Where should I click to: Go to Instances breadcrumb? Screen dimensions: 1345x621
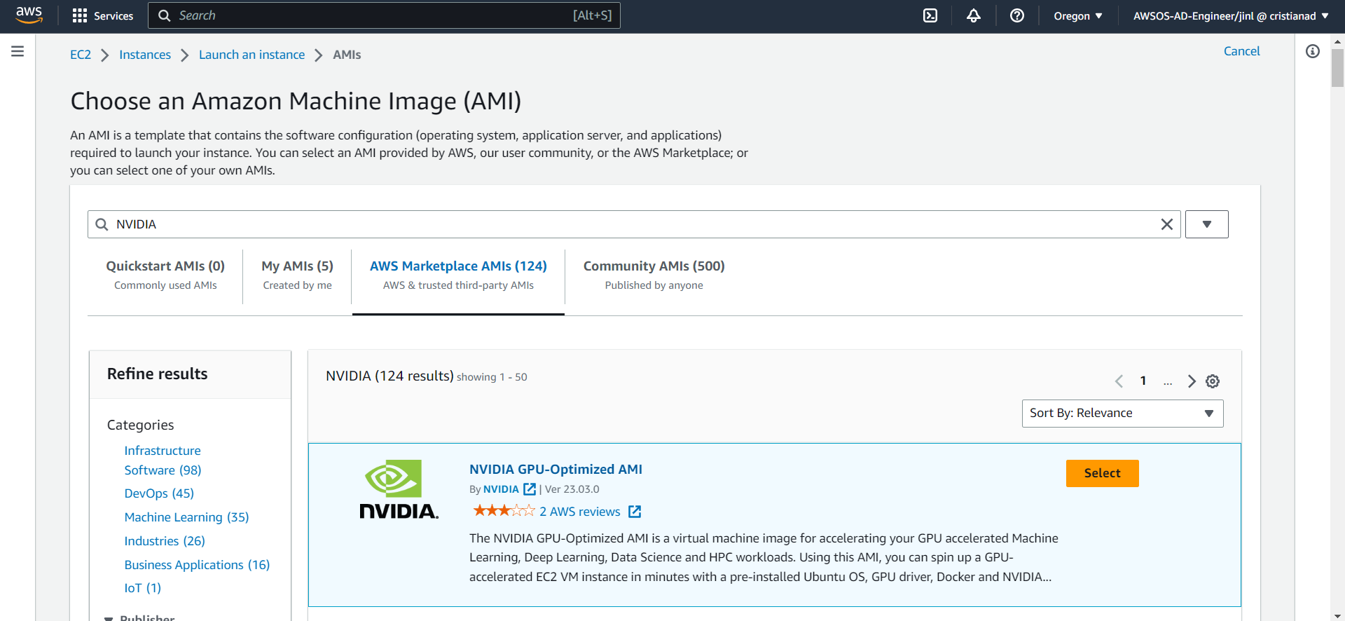145,55
